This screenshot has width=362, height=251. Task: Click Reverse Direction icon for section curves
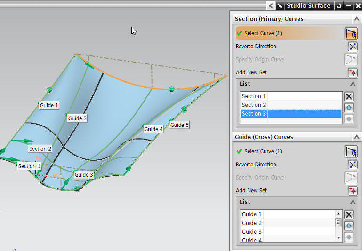352,47
